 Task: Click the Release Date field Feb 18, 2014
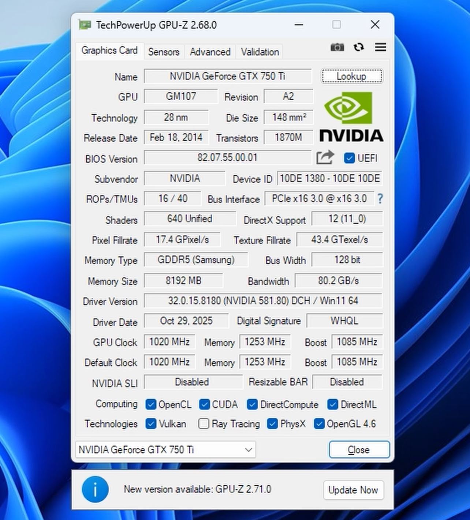click(x=176, y=138)
